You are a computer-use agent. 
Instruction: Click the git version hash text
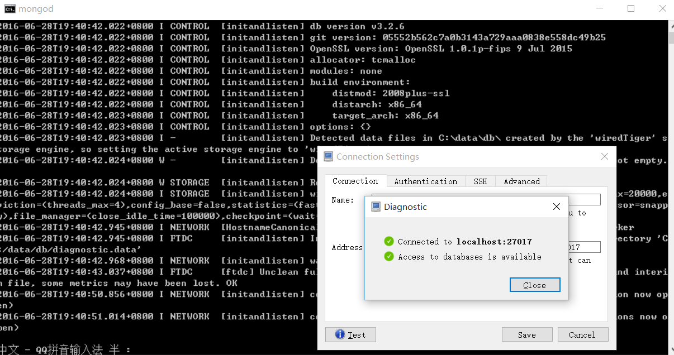494,37
